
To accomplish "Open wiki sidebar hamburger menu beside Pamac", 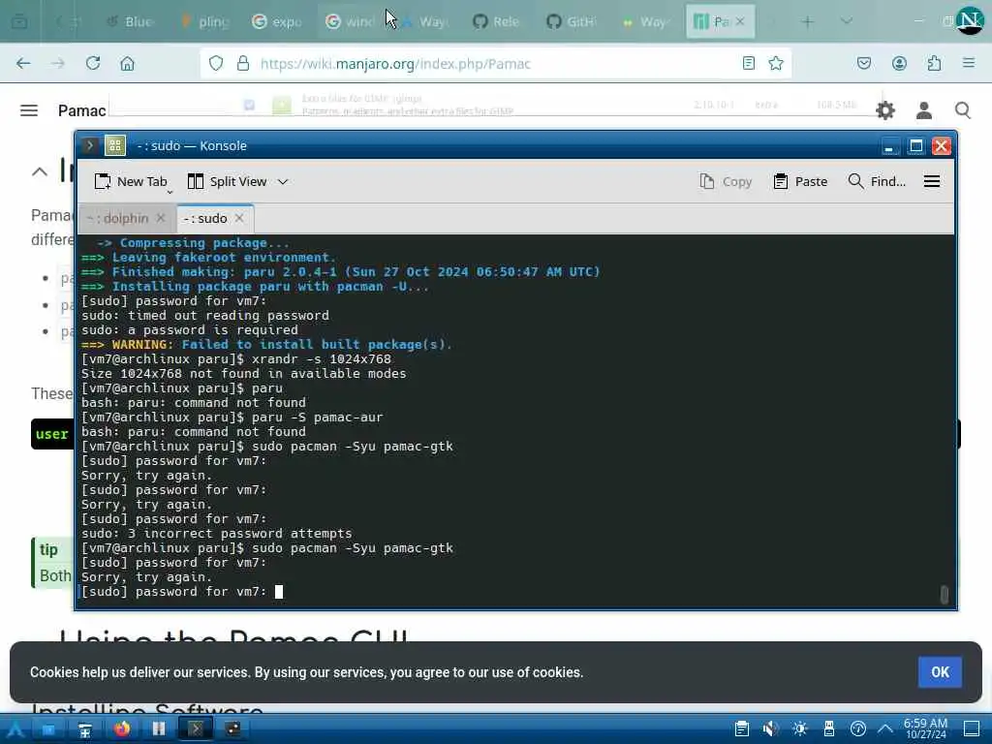I will 29,110.
